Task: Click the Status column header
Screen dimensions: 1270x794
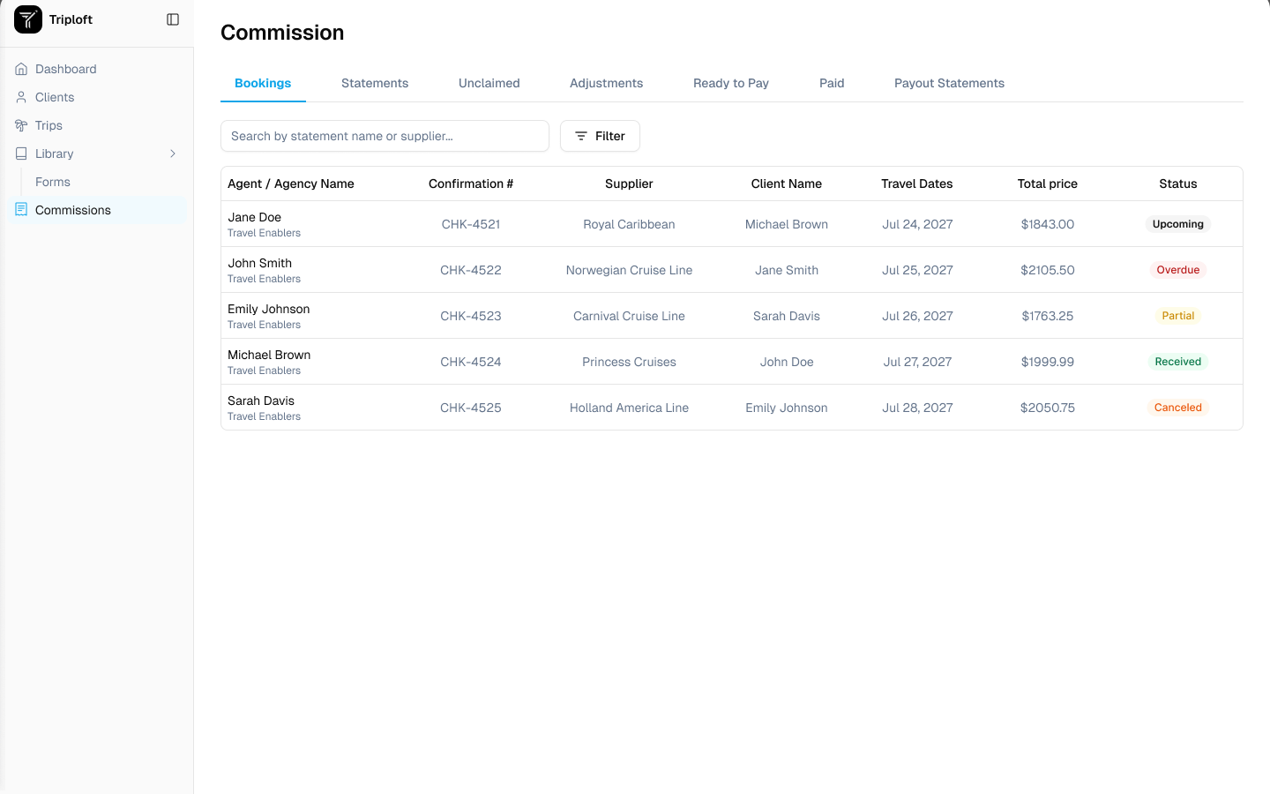Action: pyautogui.click(x=1178, y=184)
